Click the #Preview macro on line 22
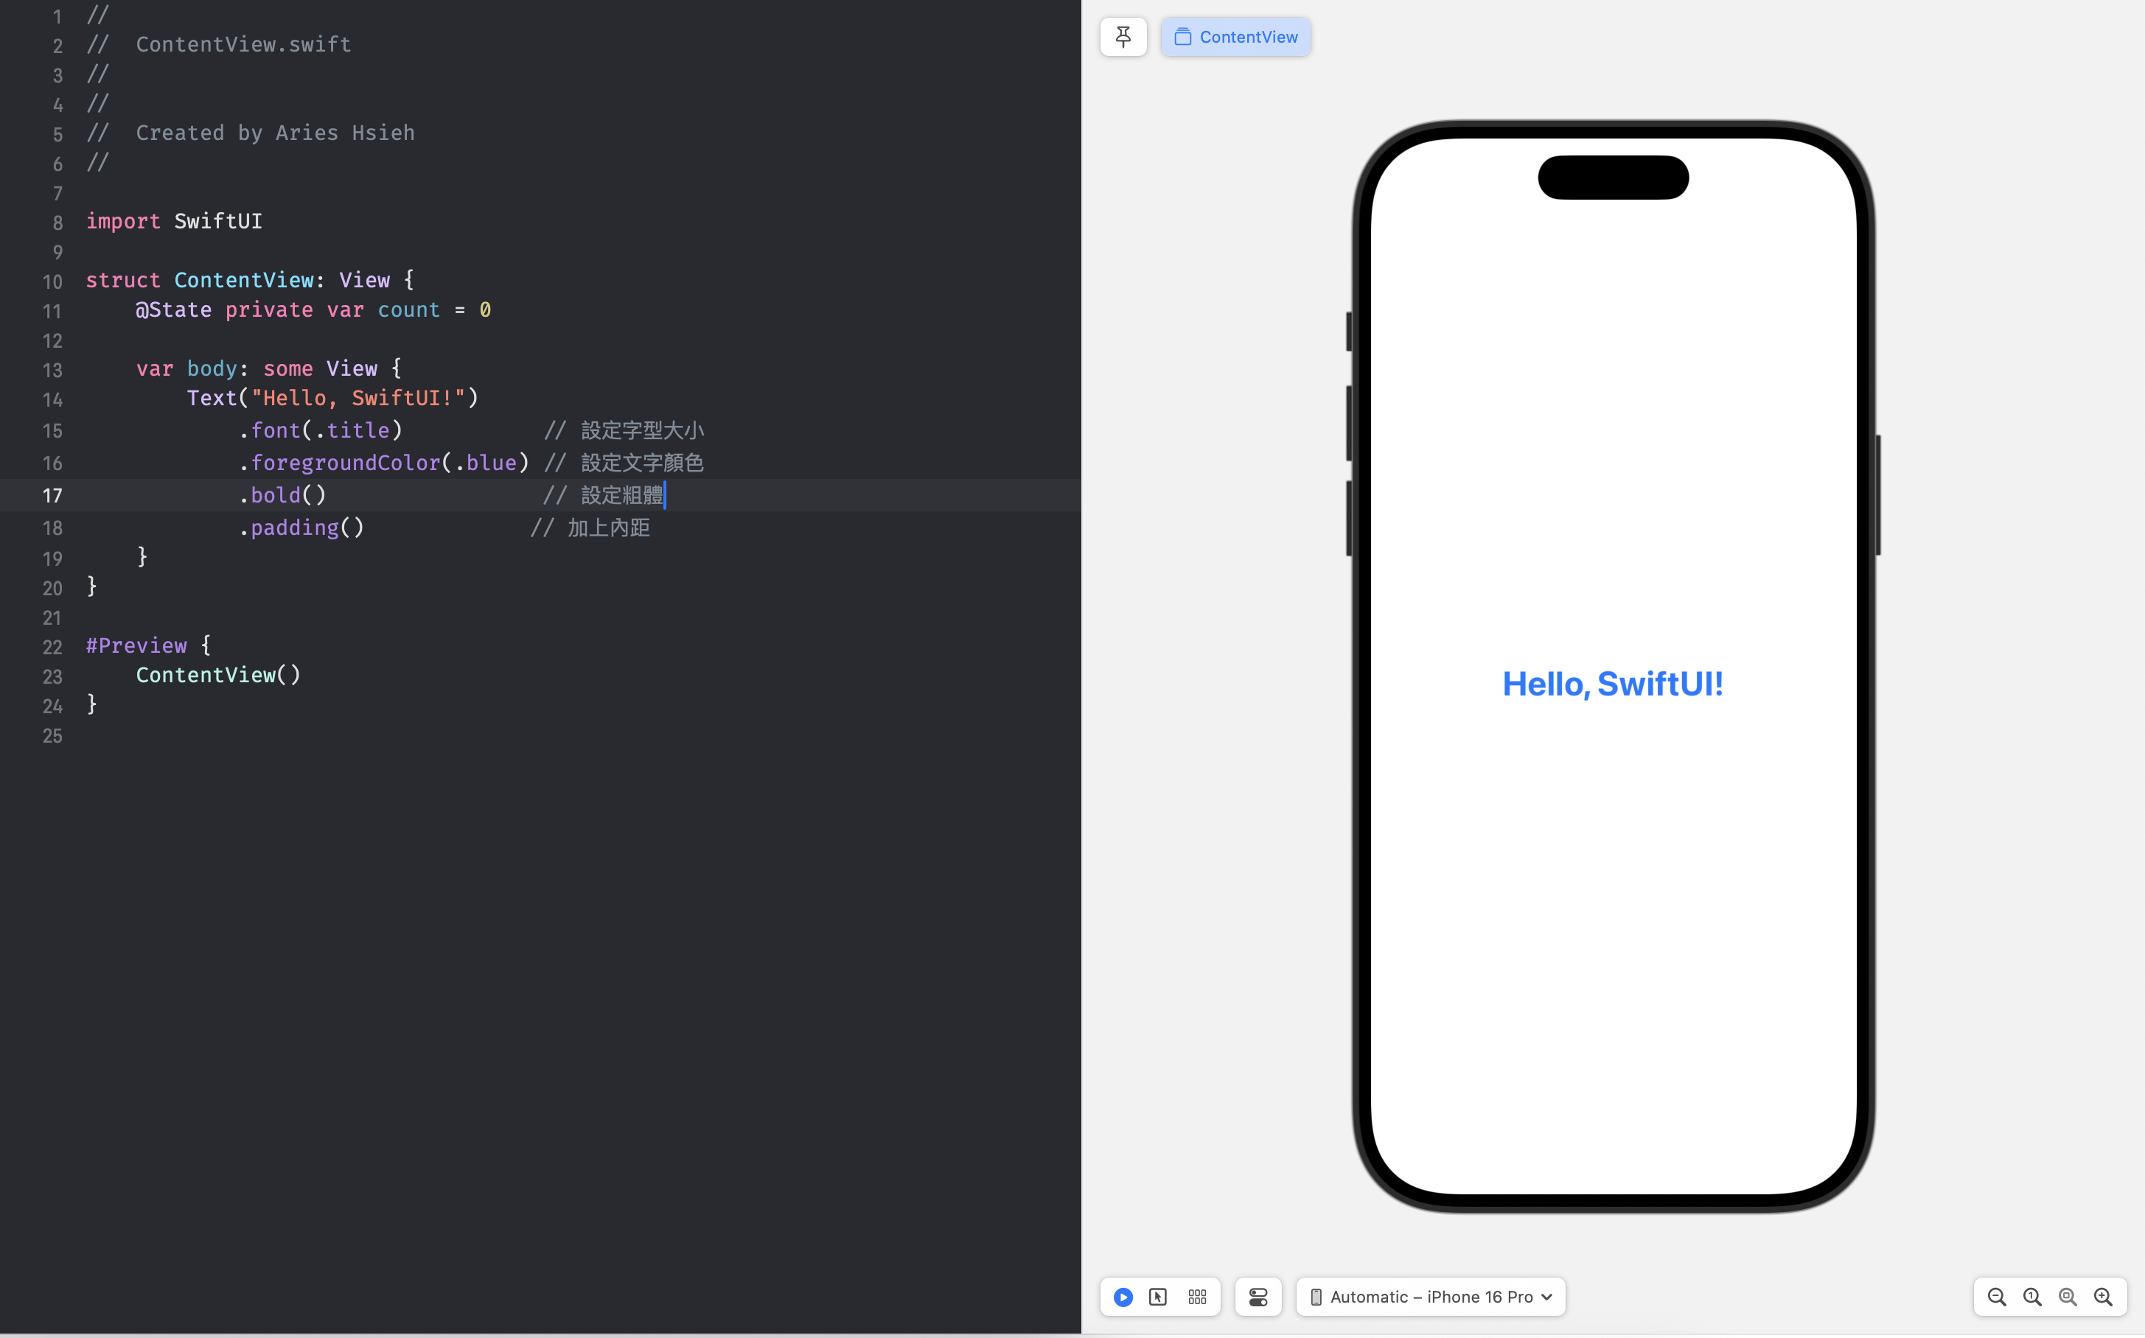 point(136,645)
